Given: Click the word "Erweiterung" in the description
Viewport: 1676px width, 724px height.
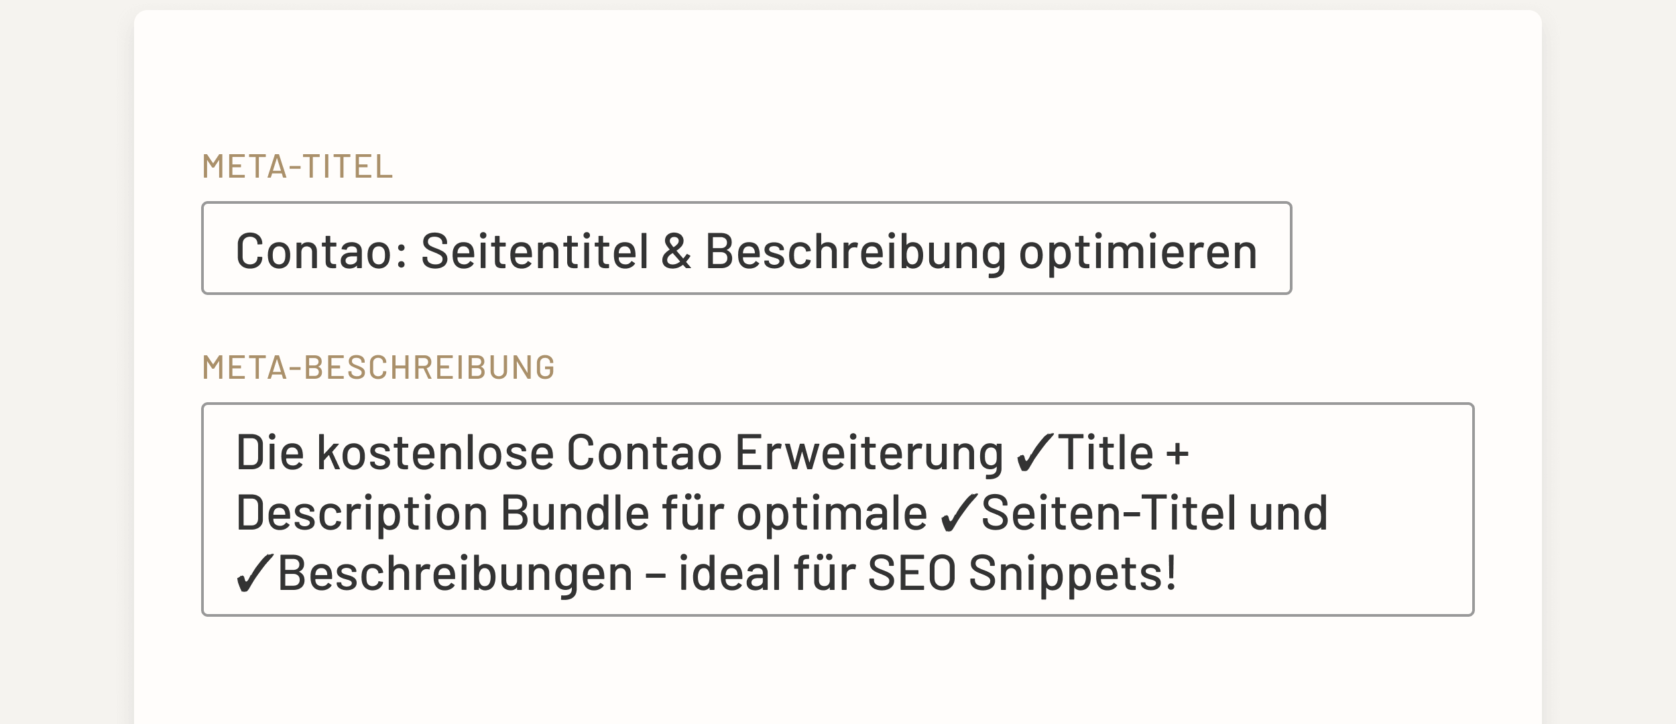Looking at the screenshot, I should click(x=869, y=453).
